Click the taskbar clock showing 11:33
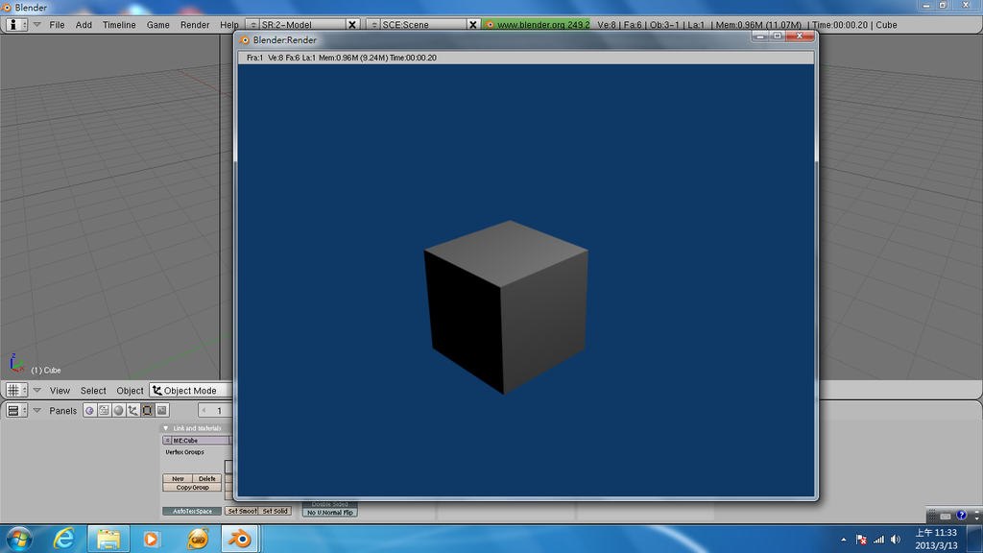The width and height of the screenshot is (983, 553). [936, 540]
